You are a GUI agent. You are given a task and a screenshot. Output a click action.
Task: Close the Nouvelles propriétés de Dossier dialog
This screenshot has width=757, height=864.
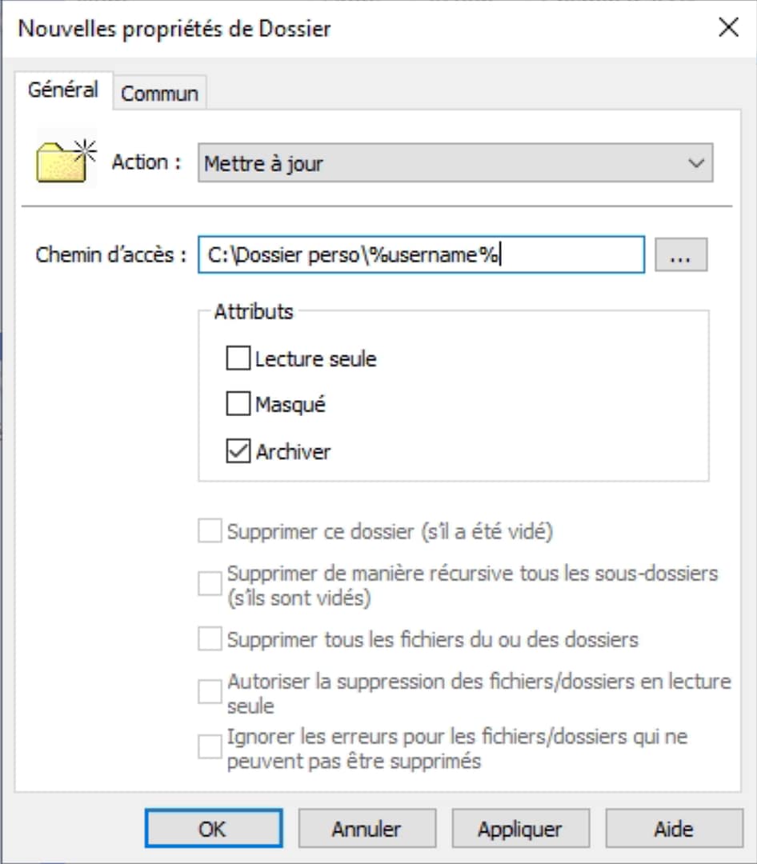click(x=728, y=29)
